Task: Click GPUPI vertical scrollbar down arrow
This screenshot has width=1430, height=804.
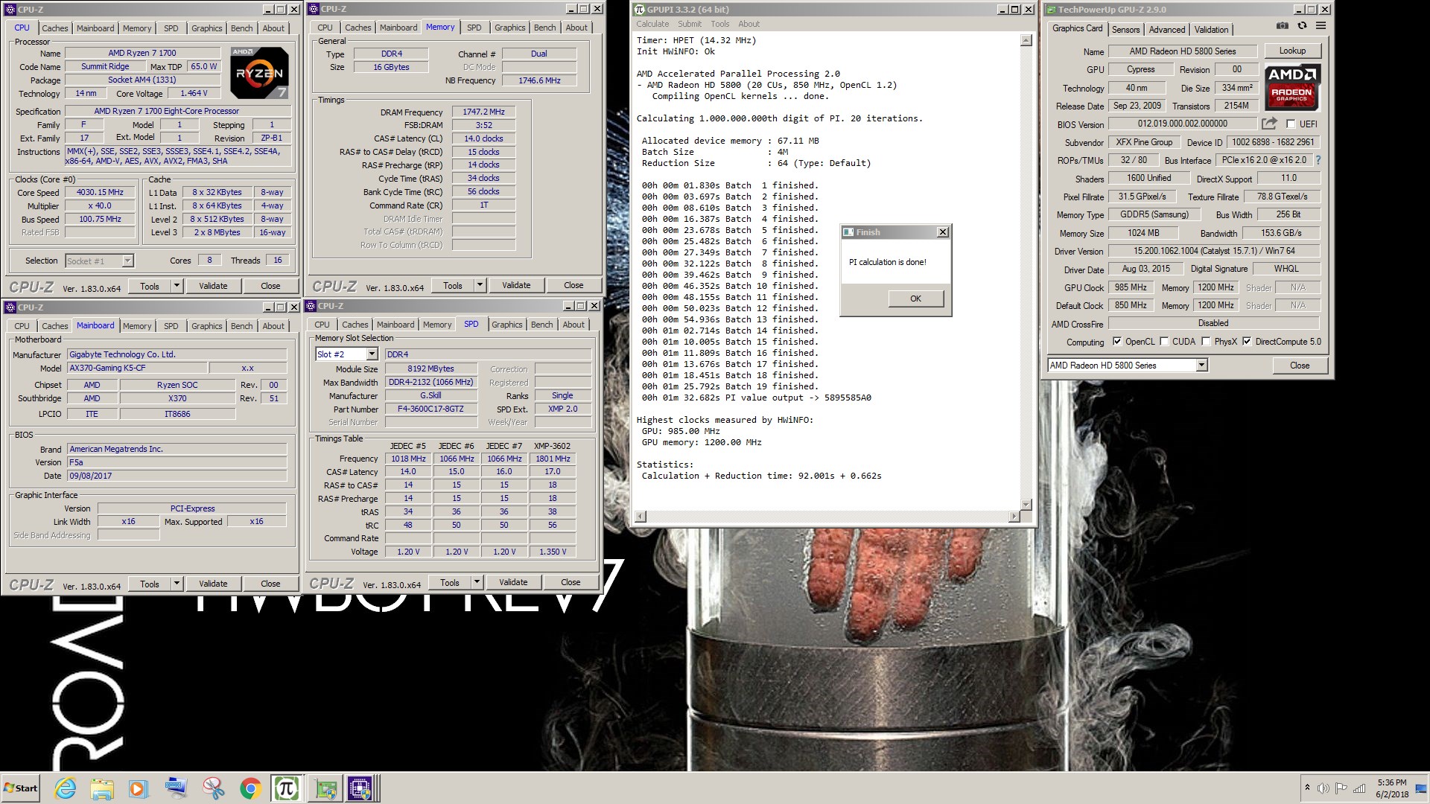Action: [1026, 504]
